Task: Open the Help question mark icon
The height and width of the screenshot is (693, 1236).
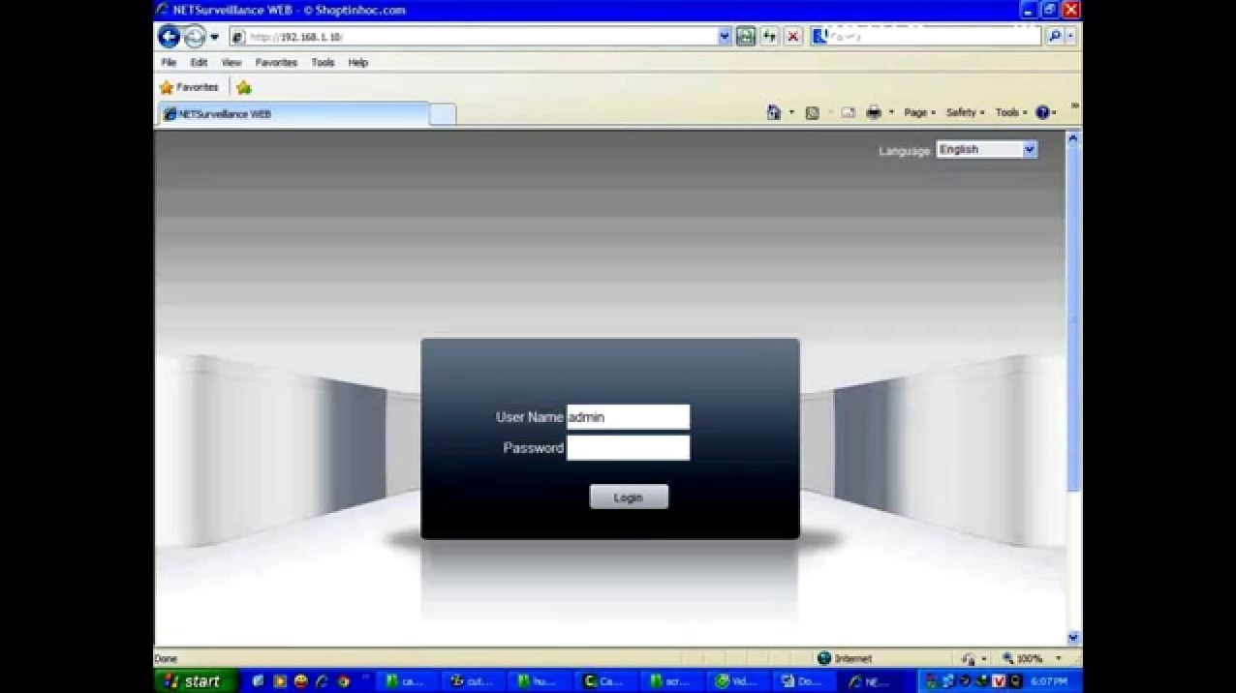Action: click(x=1042, y=112)
